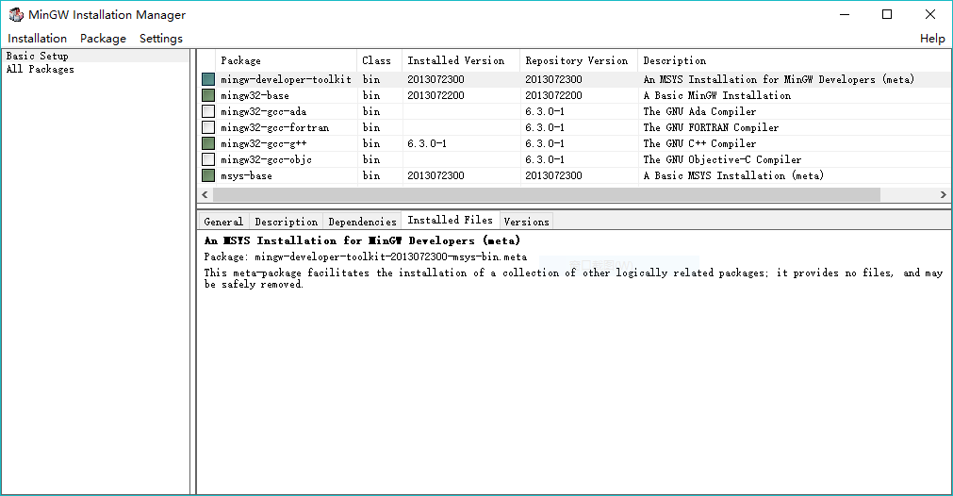This screenshot has height=496, width=953.
Task: Maximize the MinGW Installation Manager window
Action: pyautogui.click(x=887, y=14)
